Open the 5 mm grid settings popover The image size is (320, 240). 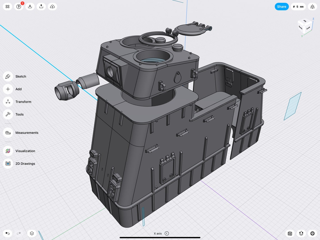pyautogui.click(x=298, y=6)
